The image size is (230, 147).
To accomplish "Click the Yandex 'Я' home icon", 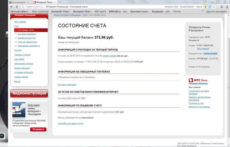I will (x=17, y=7).
